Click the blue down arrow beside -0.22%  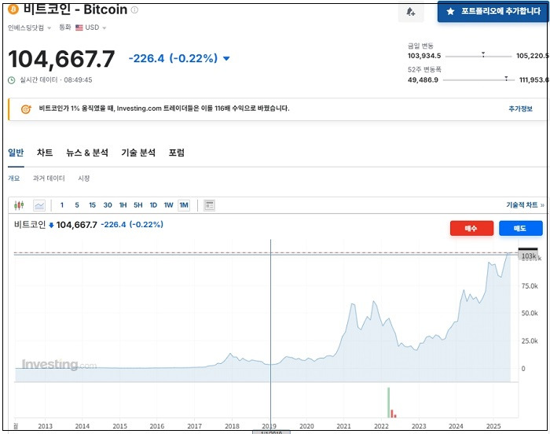pyautogui.click(x=226, y=58)
